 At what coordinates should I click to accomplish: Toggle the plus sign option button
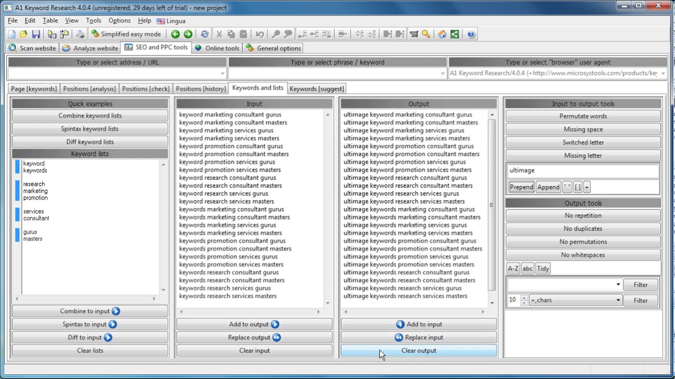pyautogui.click(x=586, y=187)
